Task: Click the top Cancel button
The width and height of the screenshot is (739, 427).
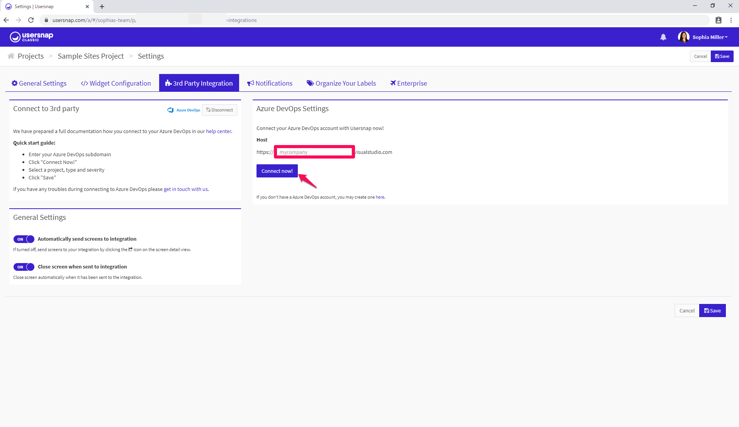Action: pyautogui.click(x=700, y=56)
